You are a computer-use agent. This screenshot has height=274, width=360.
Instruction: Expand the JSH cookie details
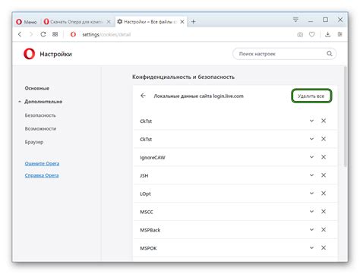pyautogui.click(x=311, y=175)
